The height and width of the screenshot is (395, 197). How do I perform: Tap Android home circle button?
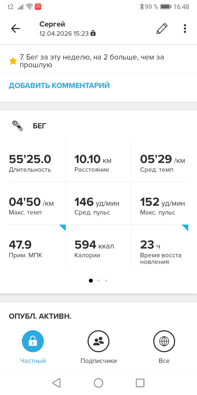click(99, 383)
